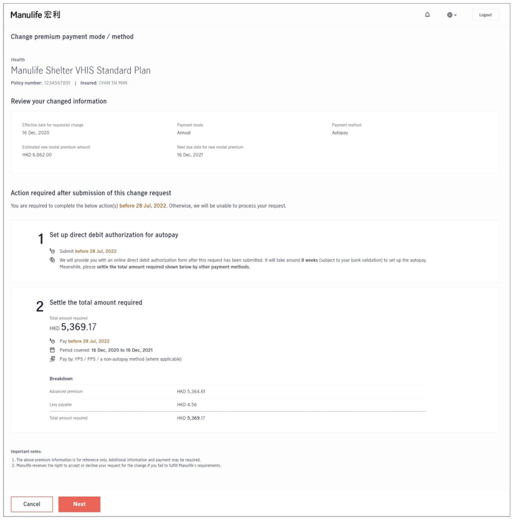Viewport: 515px width, 520px height.
Task: Click the Levy payable label
Action: coord(60,405)
